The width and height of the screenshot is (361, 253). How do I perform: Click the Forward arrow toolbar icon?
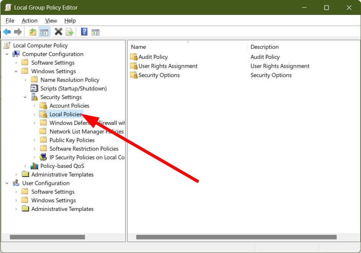pyautogui.click(x=18, y=32)
